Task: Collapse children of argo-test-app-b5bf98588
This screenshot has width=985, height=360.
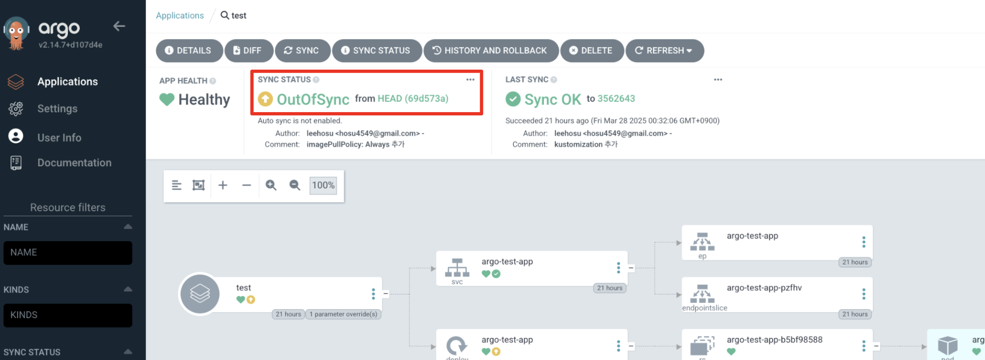Action: pos(876,346)
